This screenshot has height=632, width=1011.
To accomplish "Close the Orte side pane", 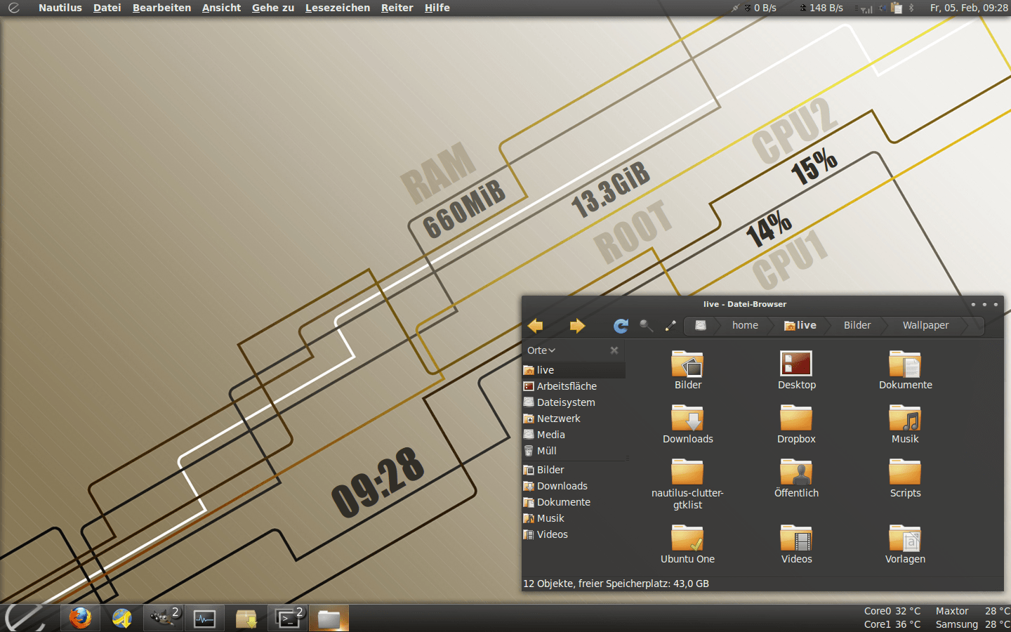I will coord(614,350).
